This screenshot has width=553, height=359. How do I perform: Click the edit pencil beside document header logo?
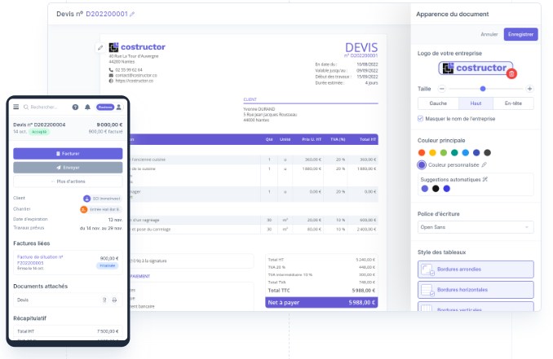coord(100,47)
